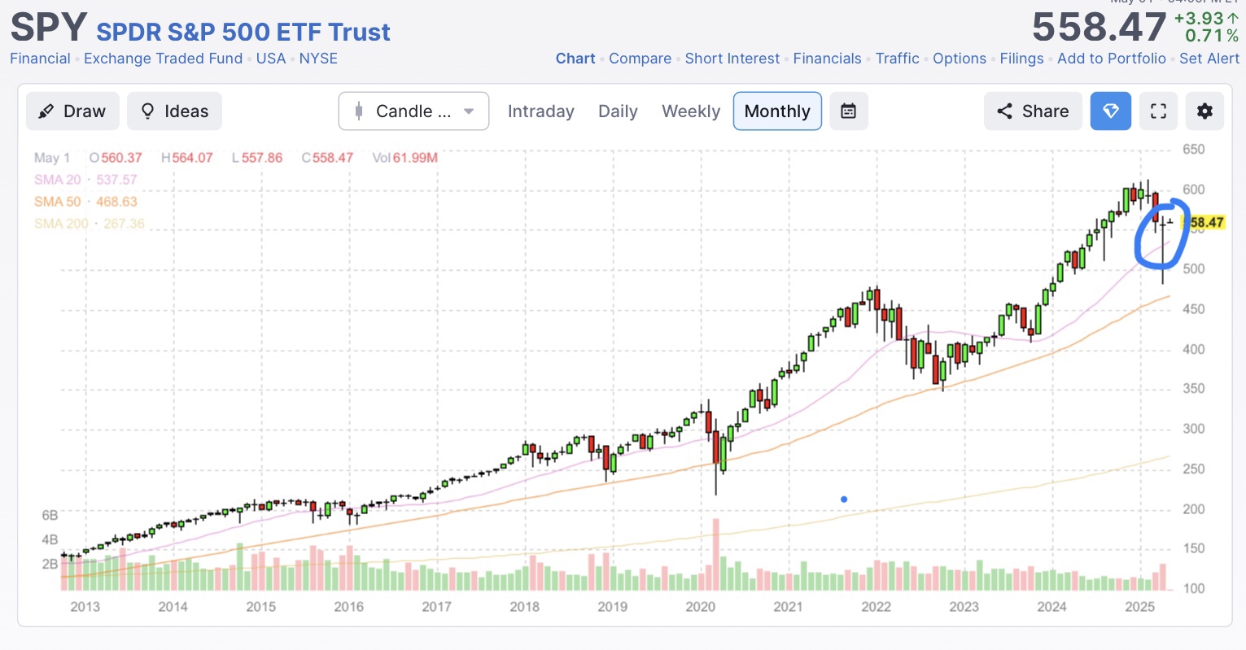The height and width of the screenshot is (650, 1246).
Task: Open the Candle chart type dropdown
Action: 413,111
